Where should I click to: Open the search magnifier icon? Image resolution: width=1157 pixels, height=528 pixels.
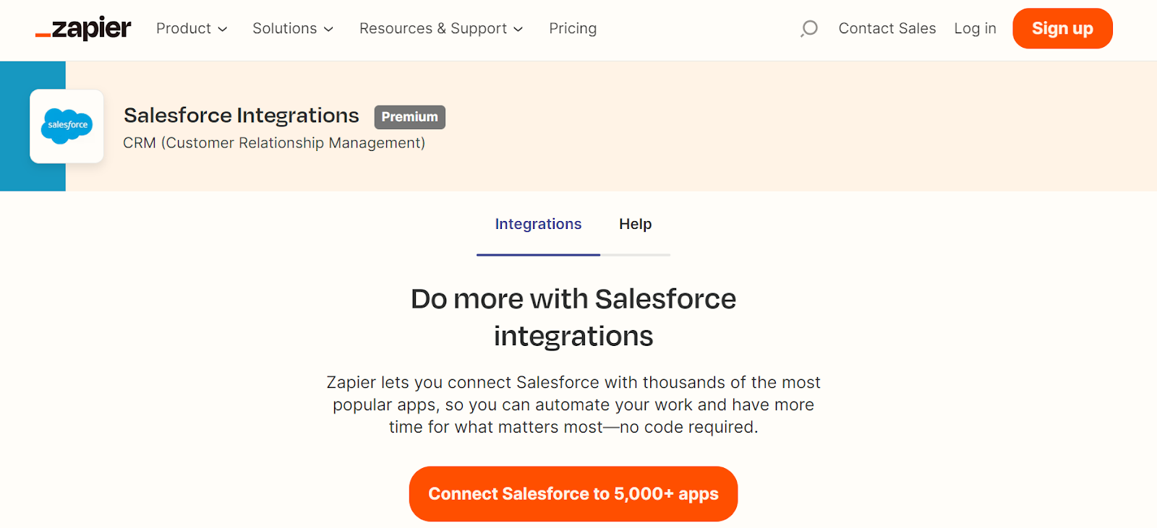tap(809, 29)
